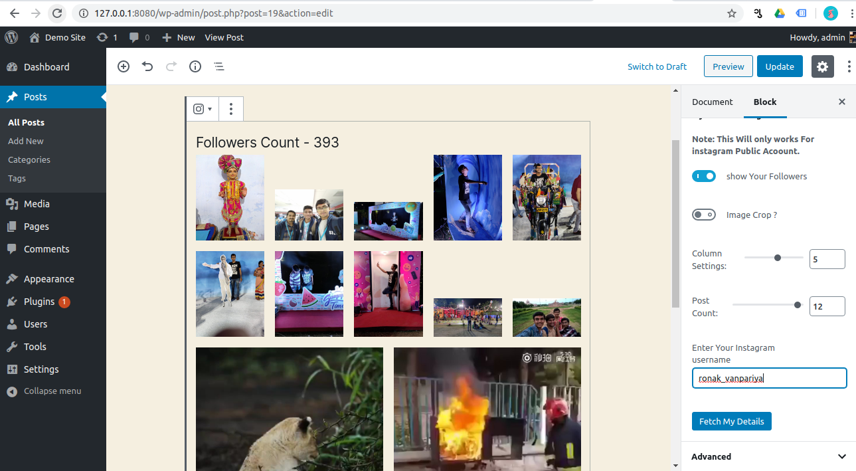Enable the Image Crop toggle
This screenshot has height=471, width=856.
coord(704,215)
